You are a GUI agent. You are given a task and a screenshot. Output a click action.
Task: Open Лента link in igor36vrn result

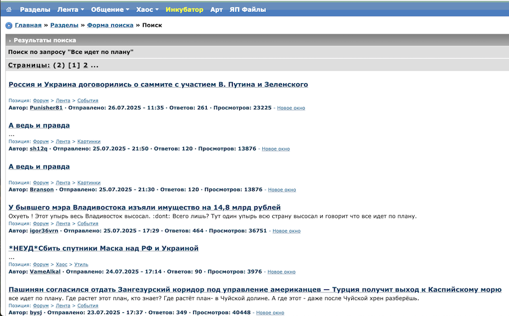[63, 224]
